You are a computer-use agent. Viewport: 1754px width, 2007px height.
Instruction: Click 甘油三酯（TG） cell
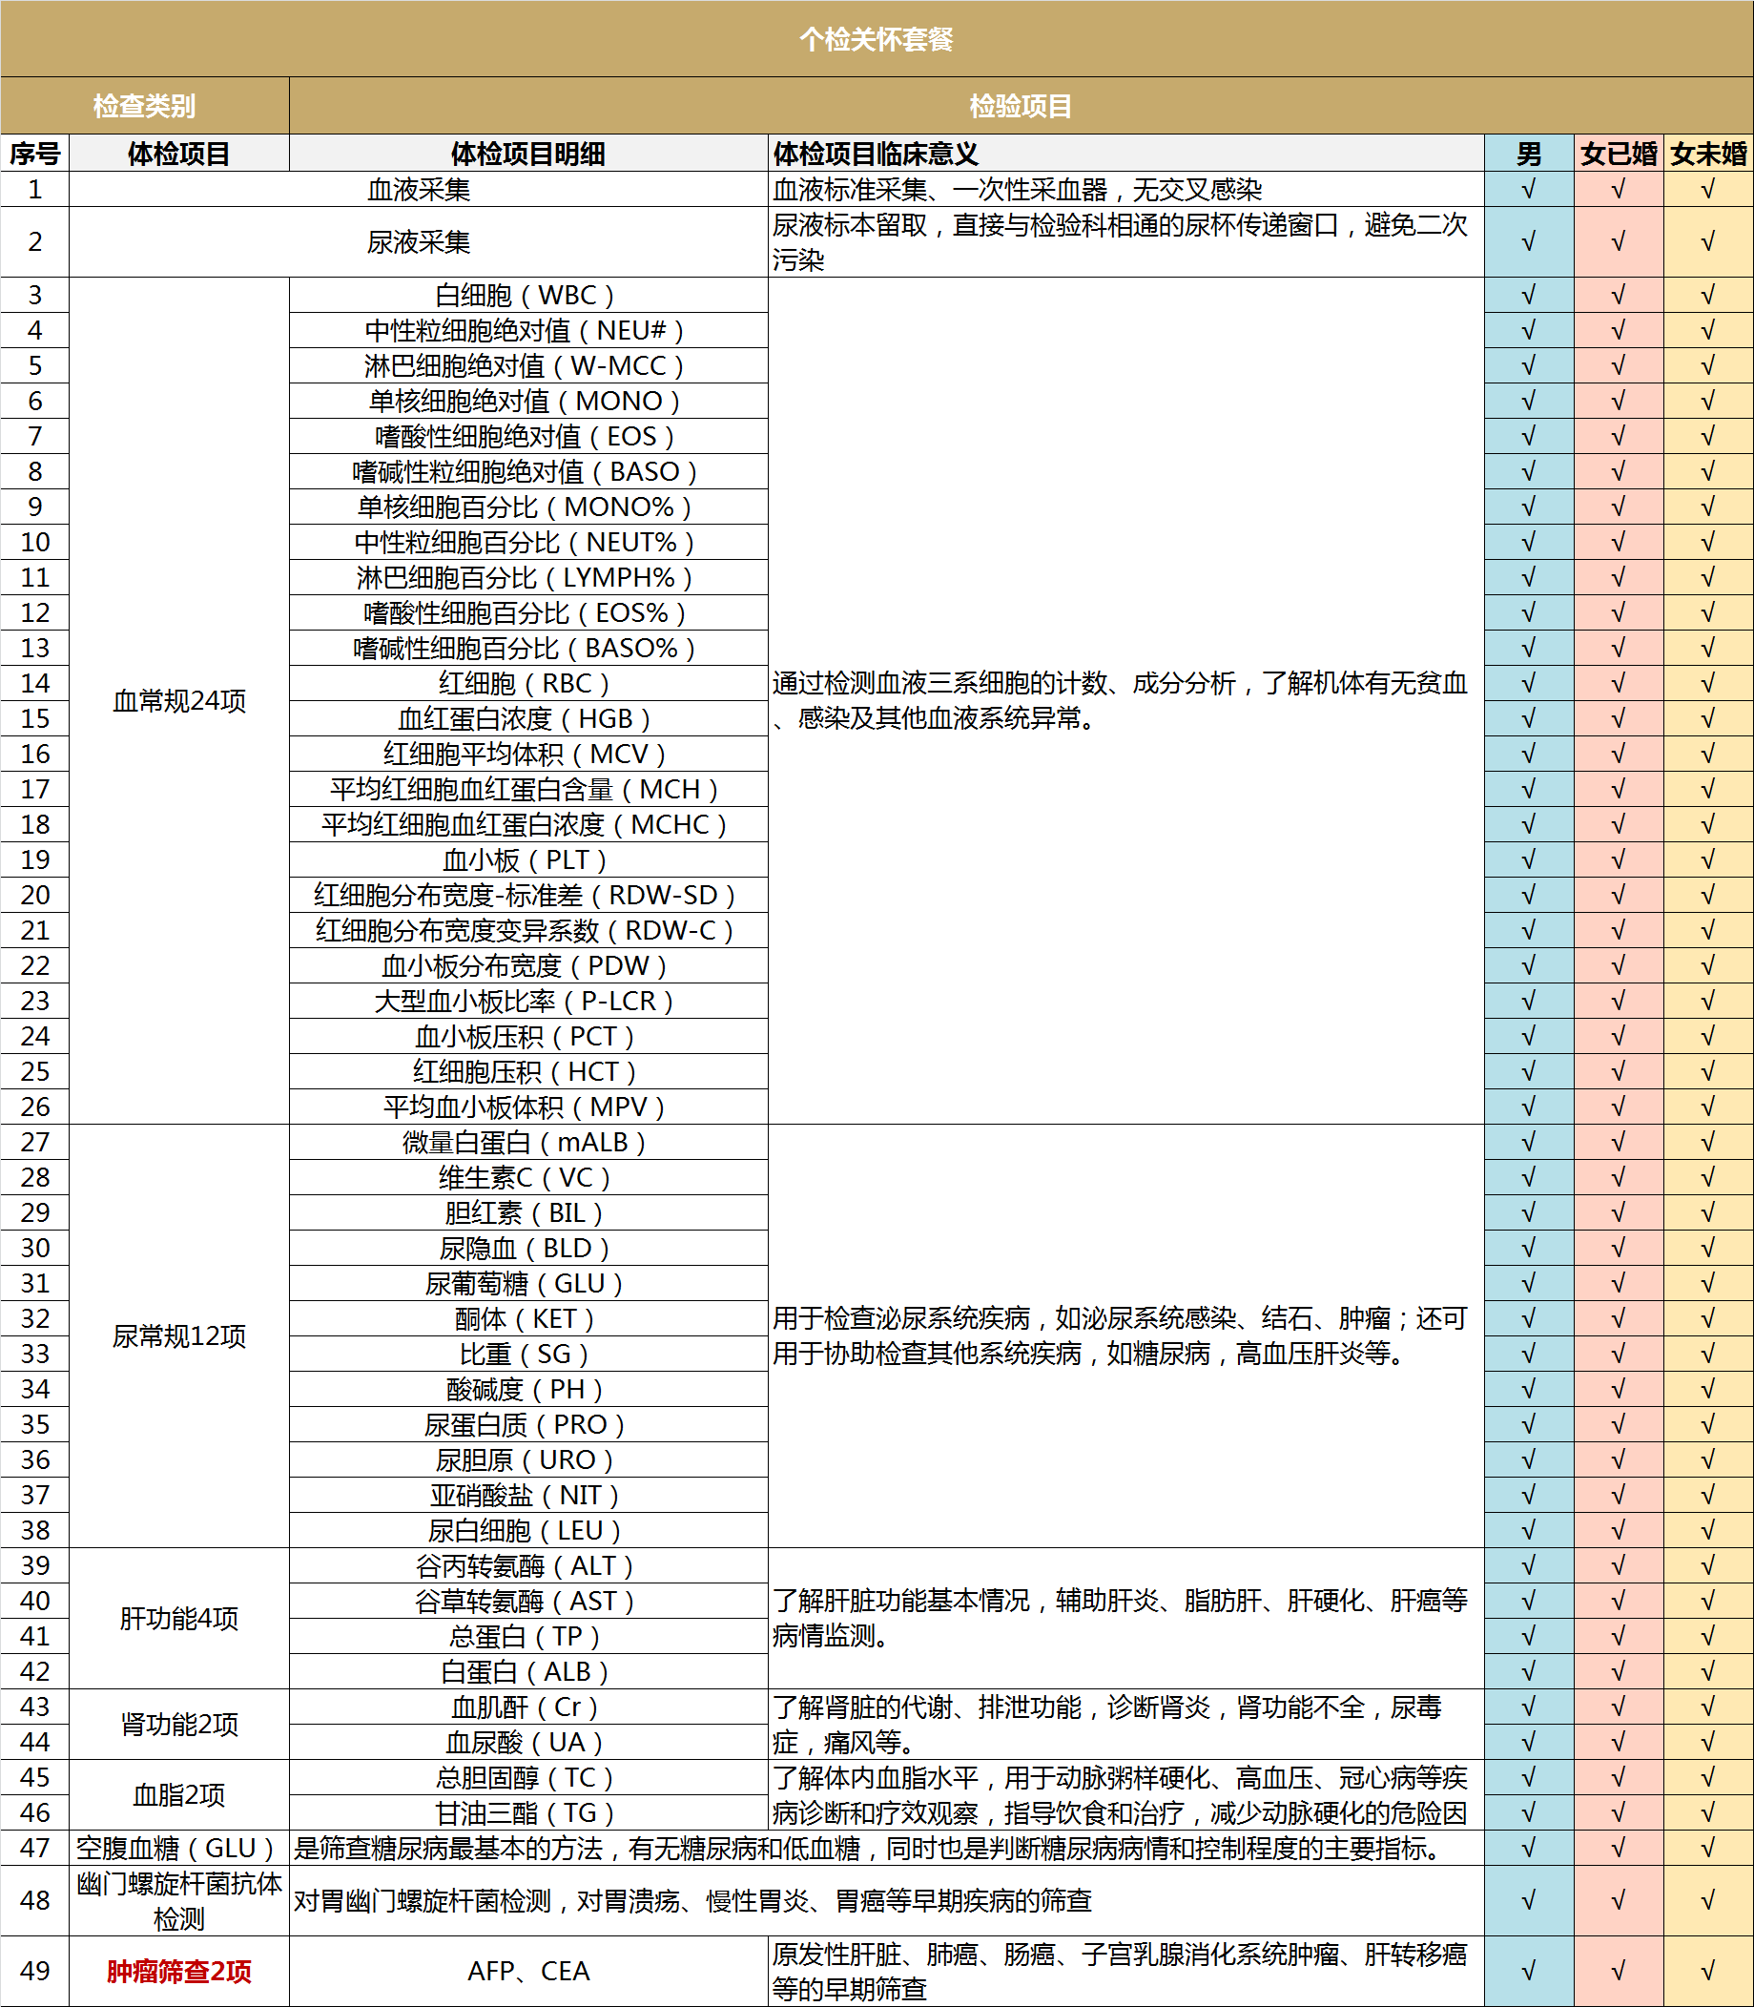[x=528, y=1813]
